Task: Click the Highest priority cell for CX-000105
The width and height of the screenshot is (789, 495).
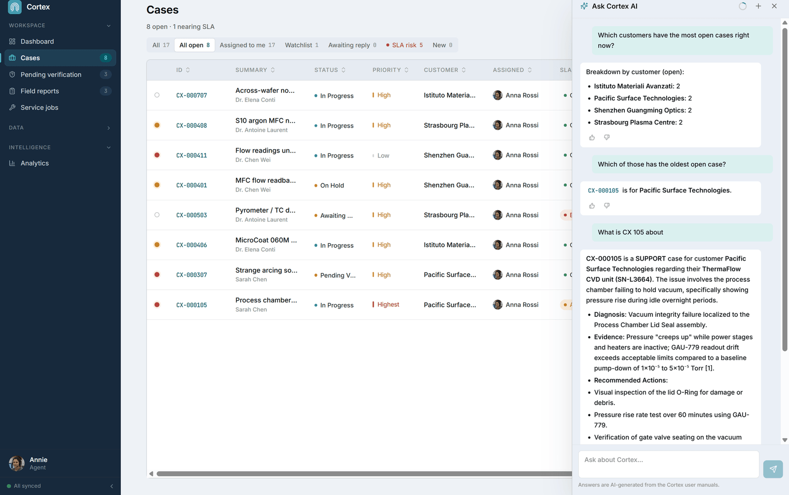Action: point(386,305)
